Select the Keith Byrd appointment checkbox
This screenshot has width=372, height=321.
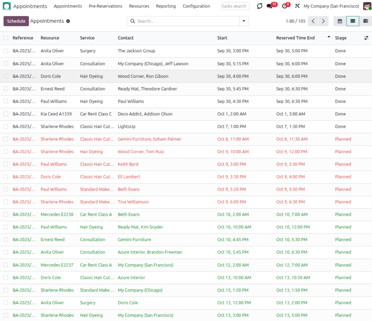coord(6,164)
